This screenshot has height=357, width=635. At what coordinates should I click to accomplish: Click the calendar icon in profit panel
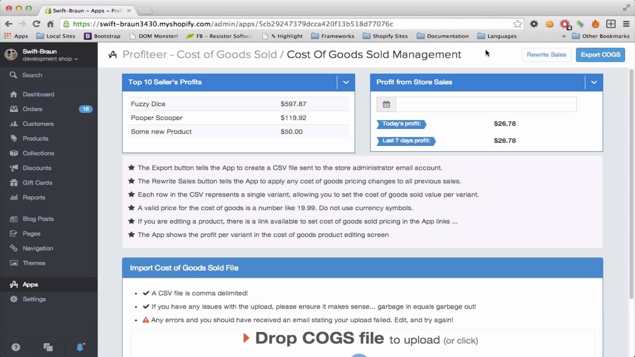pos(386,104)
